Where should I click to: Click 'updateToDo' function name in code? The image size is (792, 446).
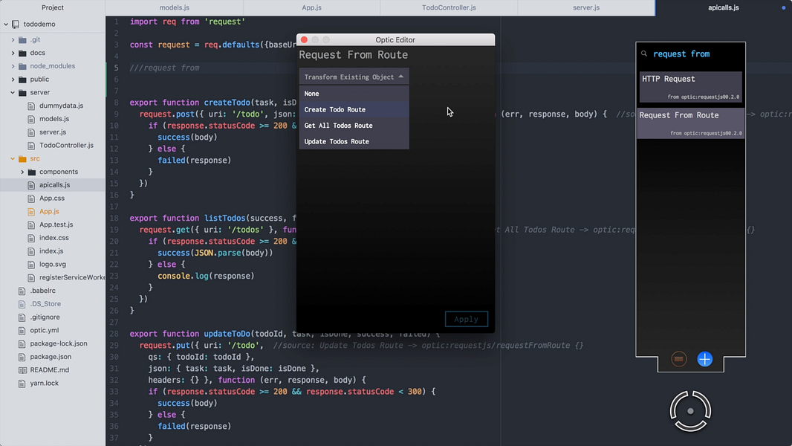click(x=227, y=334)
